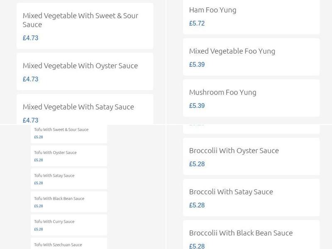Select Tofu With Sweet & Sour Sauce
Image resolution: width=332 pixels, height=249 pixels.
tap(61, 129)
